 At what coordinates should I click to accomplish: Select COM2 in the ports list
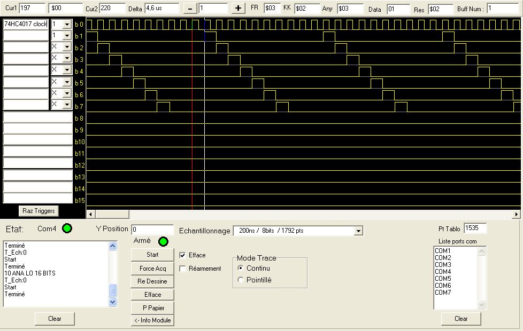pos(443,258)
